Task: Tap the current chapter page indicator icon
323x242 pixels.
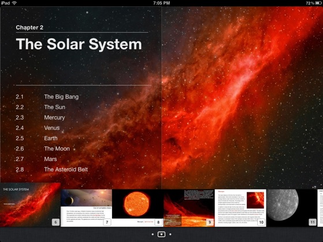Action: tap(161, 234)
